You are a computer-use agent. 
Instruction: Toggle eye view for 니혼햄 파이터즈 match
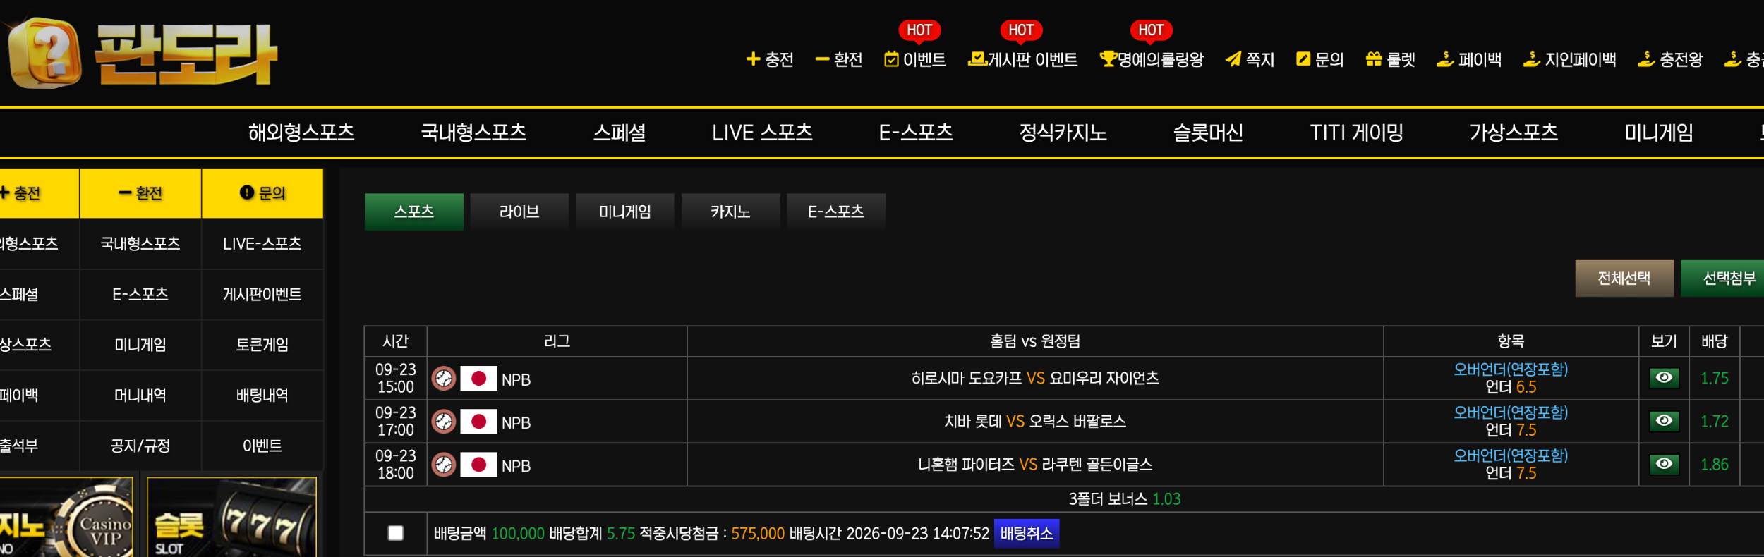[x=1664, y=464]
